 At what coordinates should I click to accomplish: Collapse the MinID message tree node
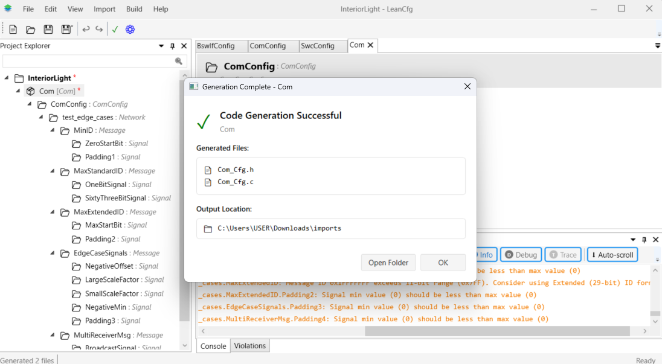click(x=54, y=130)
